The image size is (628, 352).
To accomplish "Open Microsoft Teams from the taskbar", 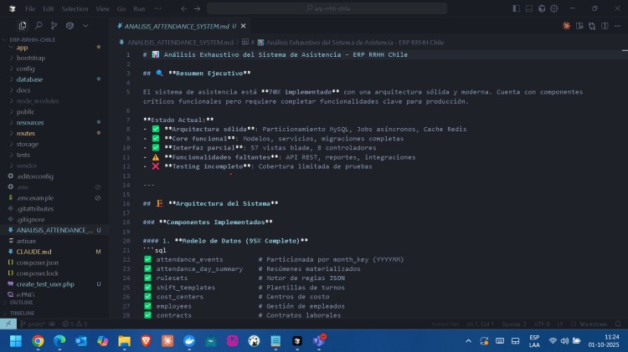I will pyautogui.click(x=319, y=341).
